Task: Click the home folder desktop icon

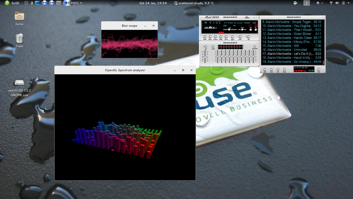Action: tap(19, 19)
